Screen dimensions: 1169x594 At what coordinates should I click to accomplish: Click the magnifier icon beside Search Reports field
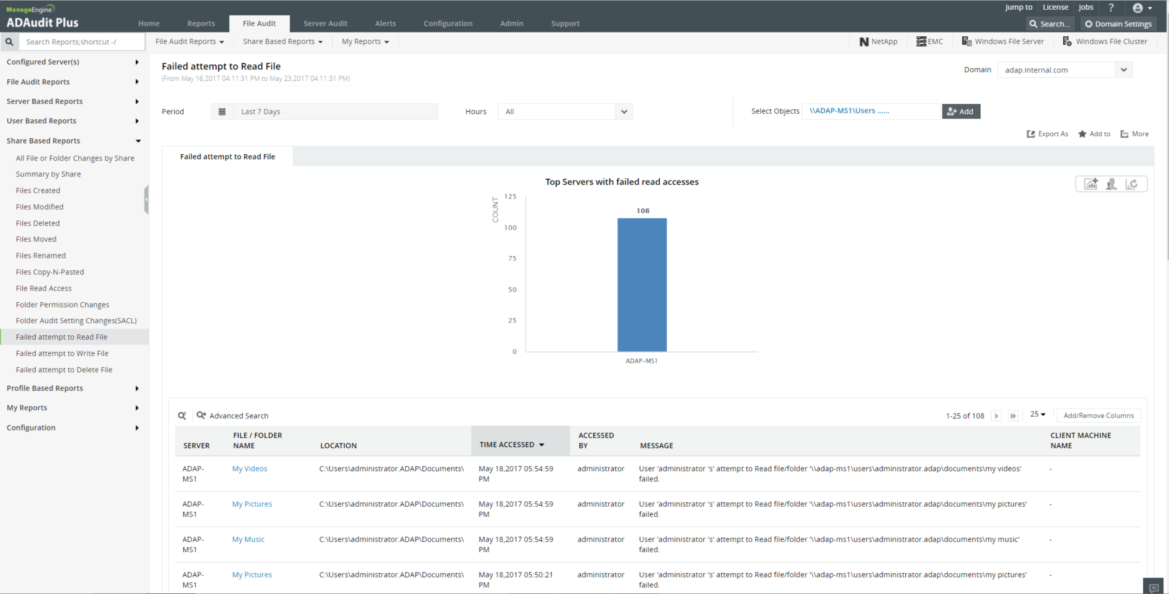pyautogui.click(x=9, y=42)
